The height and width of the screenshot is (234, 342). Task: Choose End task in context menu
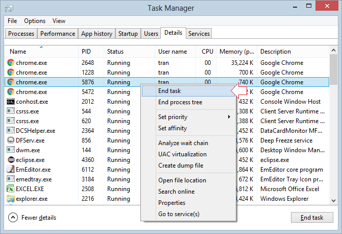[x=189, y=91]
